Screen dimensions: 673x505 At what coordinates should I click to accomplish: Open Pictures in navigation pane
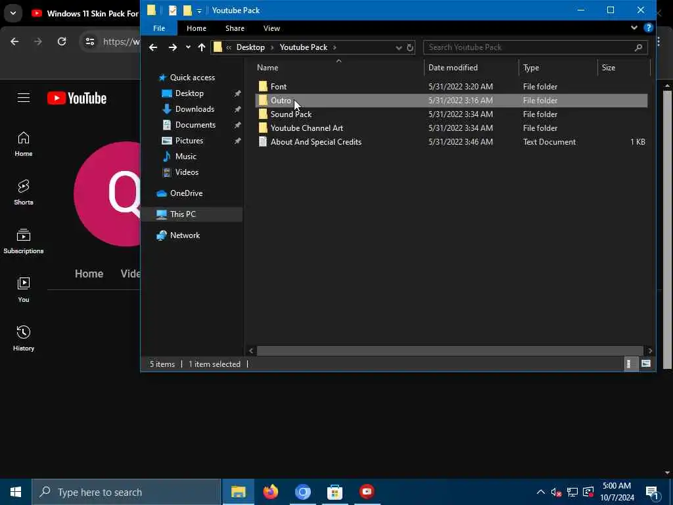click(x=189, y=141)
